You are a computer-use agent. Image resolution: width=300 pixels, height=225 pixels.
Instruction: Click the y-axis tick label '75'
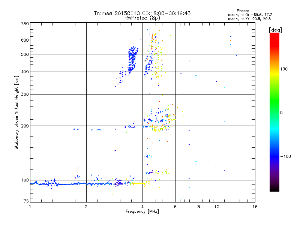26,201
